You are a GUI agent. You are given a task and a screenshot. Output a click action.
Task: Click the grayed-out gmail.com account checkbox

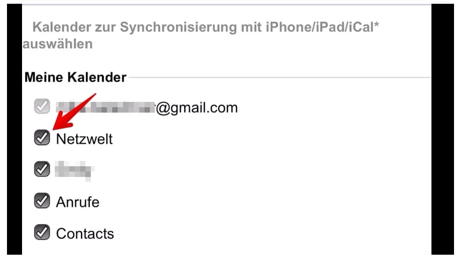point(42,107)
